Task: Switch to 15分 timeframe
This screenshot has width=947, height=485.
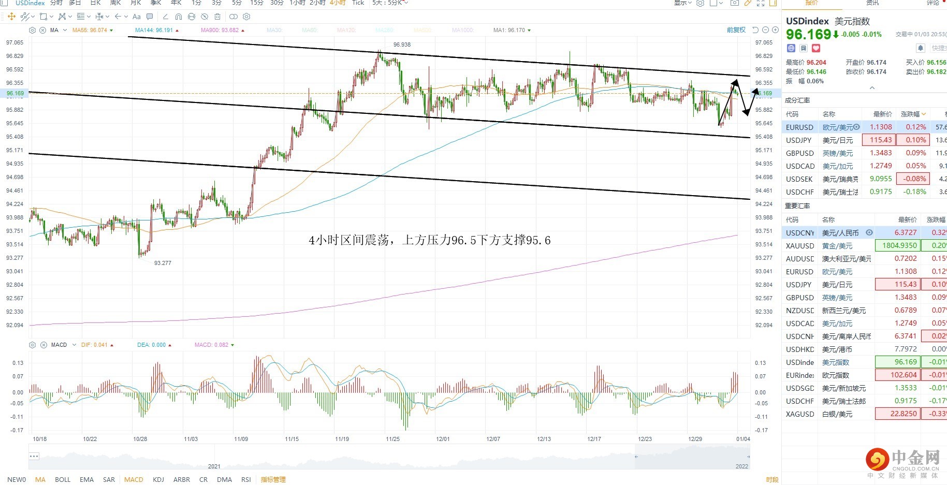Action: pos(257,3)
